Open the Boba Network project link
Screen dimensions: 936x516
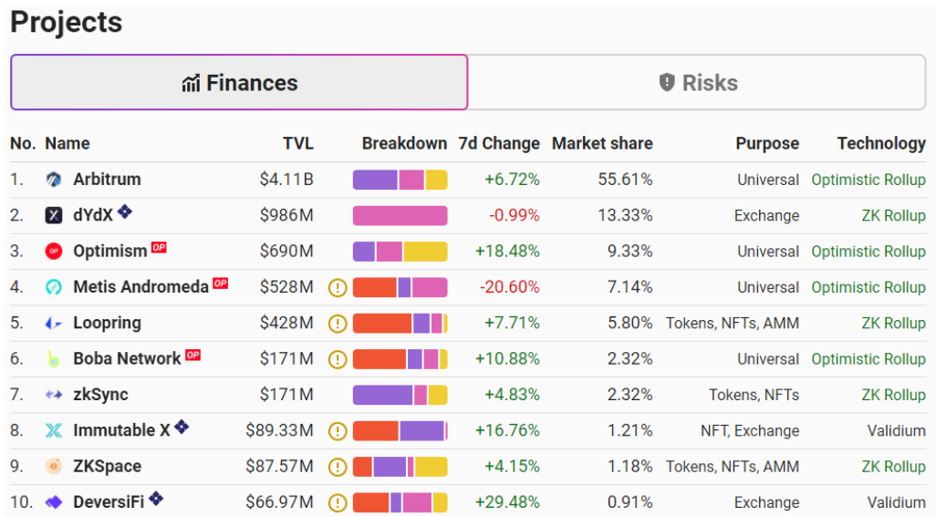click(127, 358)
